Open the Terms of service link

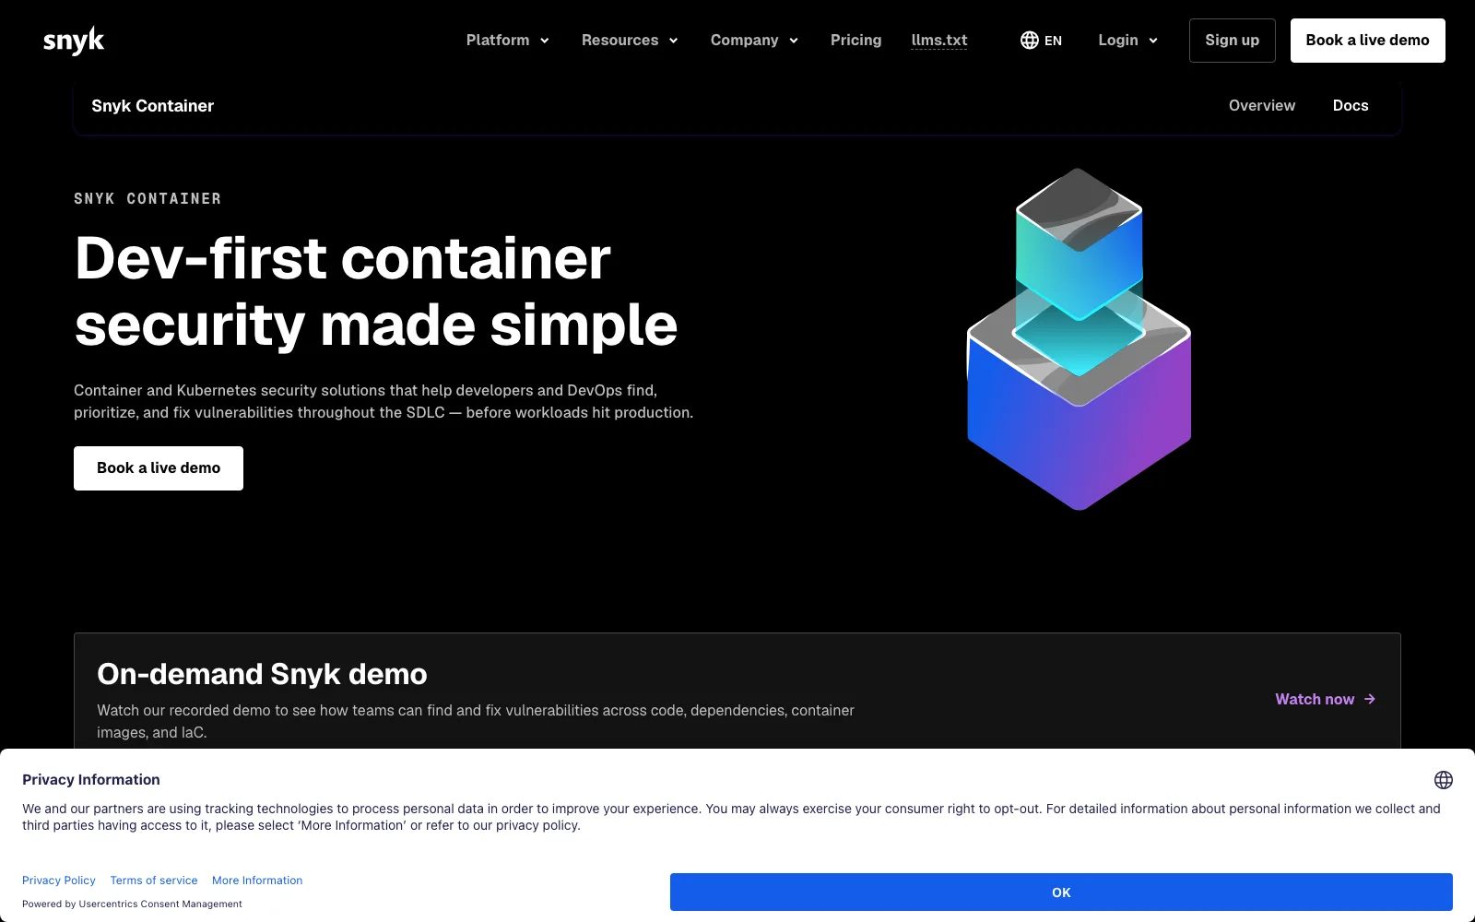coord(154,881)
